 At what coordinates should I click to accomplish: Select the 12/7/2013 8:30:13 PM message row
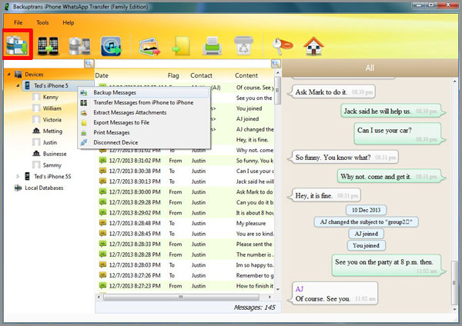pyautogui.click(x=186, y=181)
